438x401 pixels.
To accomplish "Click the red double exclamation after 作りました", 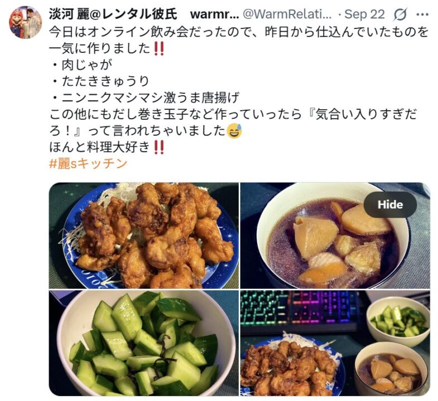I will coord(159,49).
